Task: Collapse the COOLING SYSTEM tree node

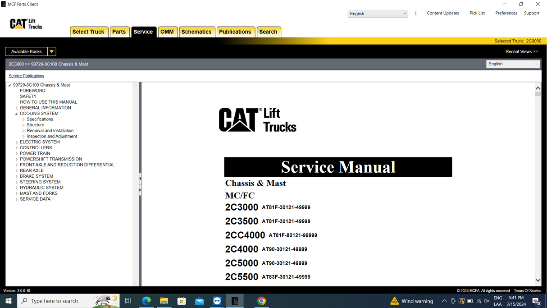Action: 16,113
